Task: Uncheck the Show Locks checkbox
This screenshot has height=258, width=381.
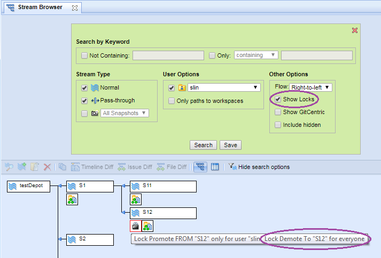Action: tap(278, 99)
